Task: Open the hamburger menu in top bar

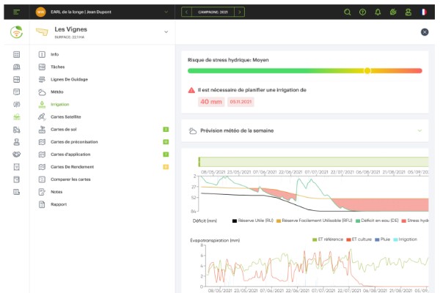Action: [17, 12]
